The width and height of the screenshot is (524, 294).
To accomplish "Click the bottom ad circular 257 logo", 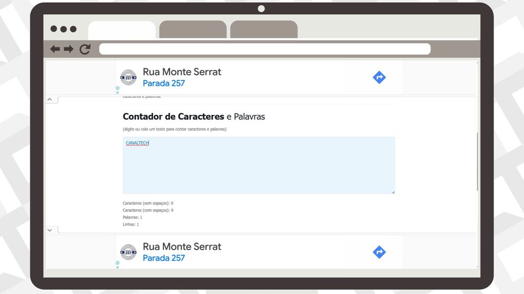I will point(128,252).
